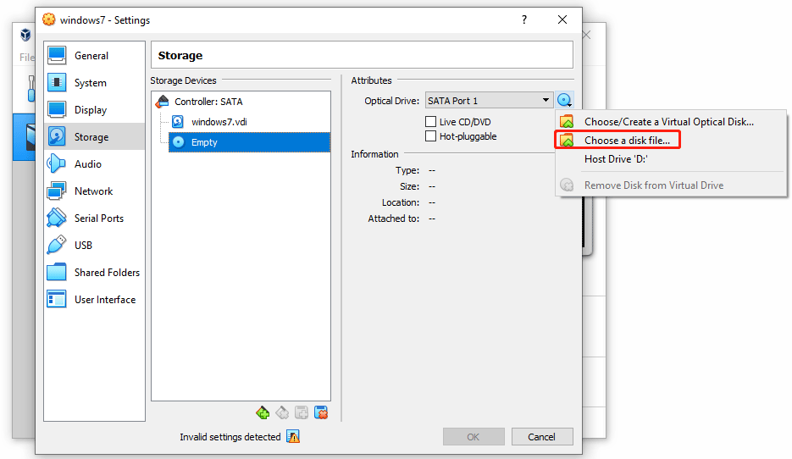The width and height of the screenshot is (792, 459).
Task: Select the Storage settings category
Action: coord(95,137)
